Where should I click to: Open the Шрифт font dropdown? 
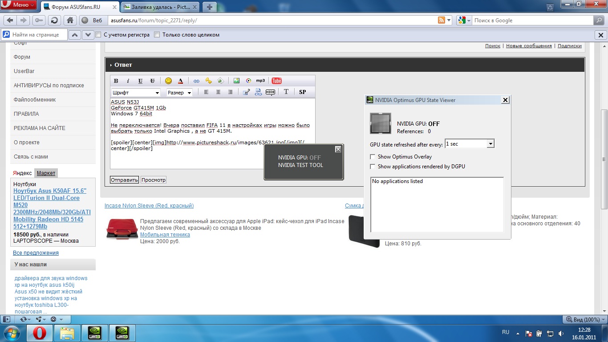[136, 93]
